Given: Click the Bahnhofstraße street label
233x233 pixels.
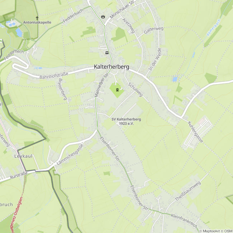Looking at the screenshot, I should (54, 76).
